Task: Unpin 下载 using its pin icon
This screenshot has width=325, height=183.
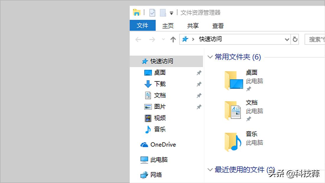Action: [199, 84]
